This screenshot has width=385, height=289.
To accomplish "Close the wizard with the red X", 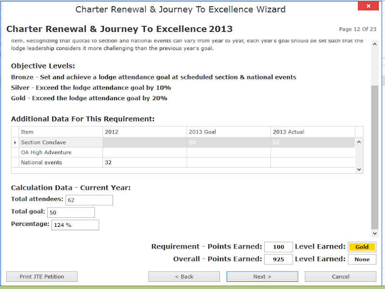I will pyautogui.click(x=368, y=6).
